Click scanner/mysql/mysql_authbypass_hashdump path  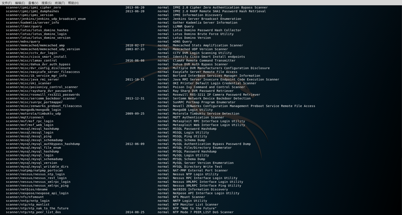[43, 144]
